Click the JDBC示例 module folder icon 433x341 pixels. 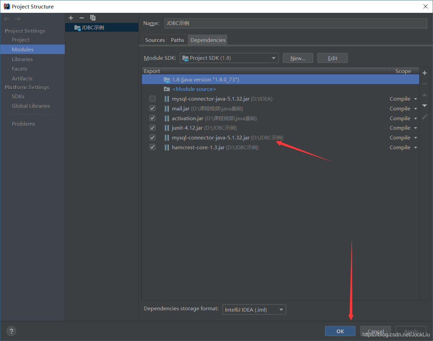tap(77, 28)
